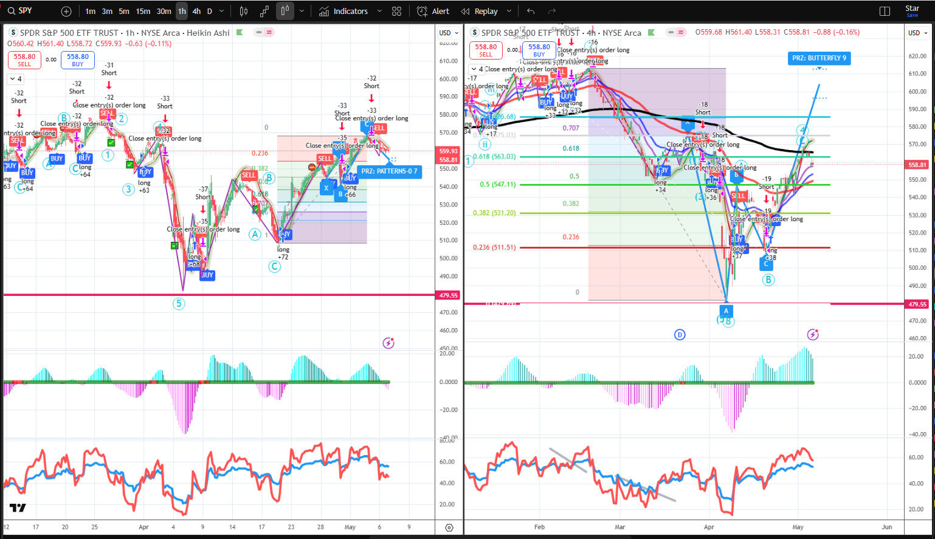Click the blue A pattern marker on the 4h chart
Viewport: 935px width, 539px height.
726,311
